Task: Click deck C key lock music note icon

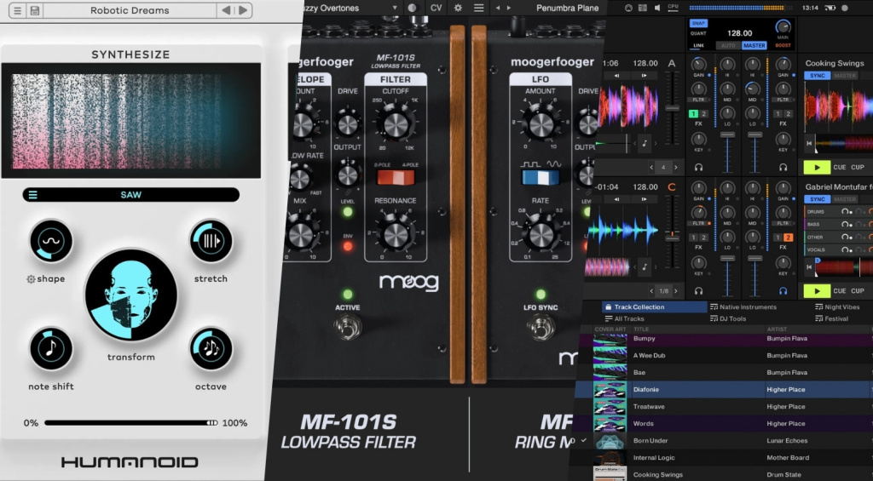Action: tap(645, 267)
